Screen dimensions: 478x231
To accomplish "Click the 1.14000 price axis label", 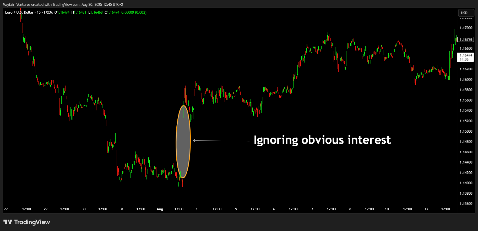I will (466, 183).
